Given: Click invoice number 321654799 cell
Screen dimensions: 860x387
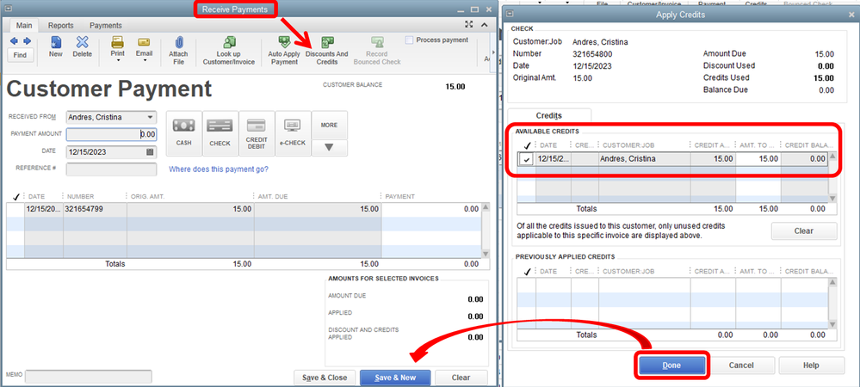Looking at the screenshot, I should click(95, 209).
